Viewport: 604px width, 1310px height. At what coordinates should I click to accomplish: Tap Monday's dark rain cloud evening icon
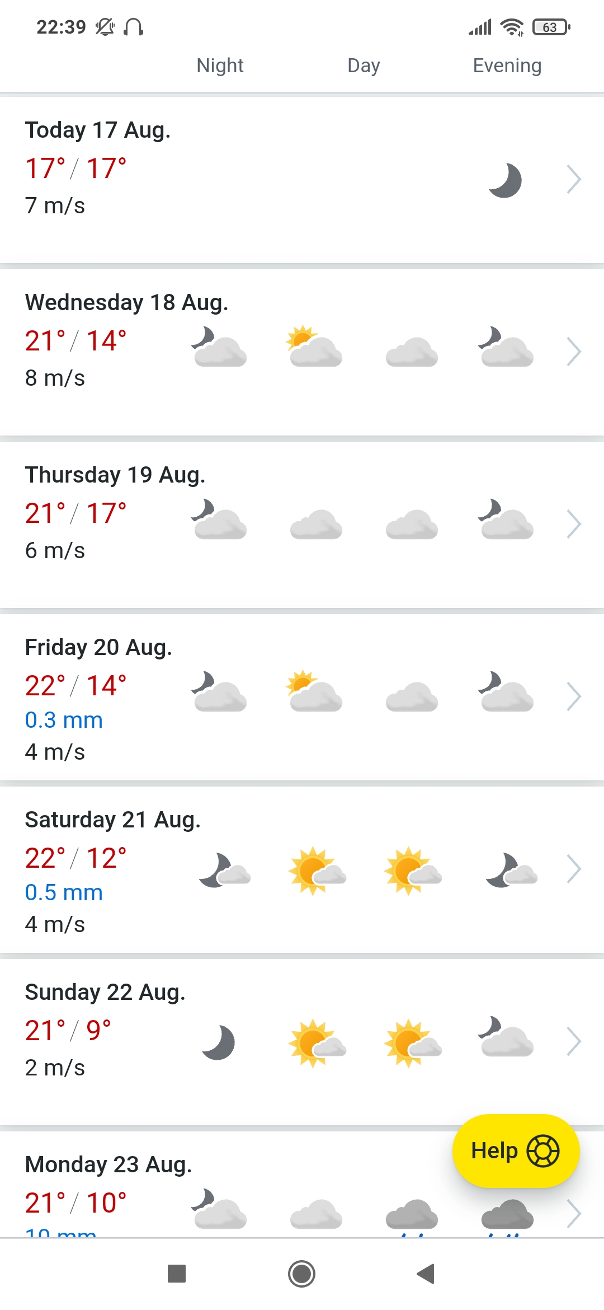click(507, 1213)
